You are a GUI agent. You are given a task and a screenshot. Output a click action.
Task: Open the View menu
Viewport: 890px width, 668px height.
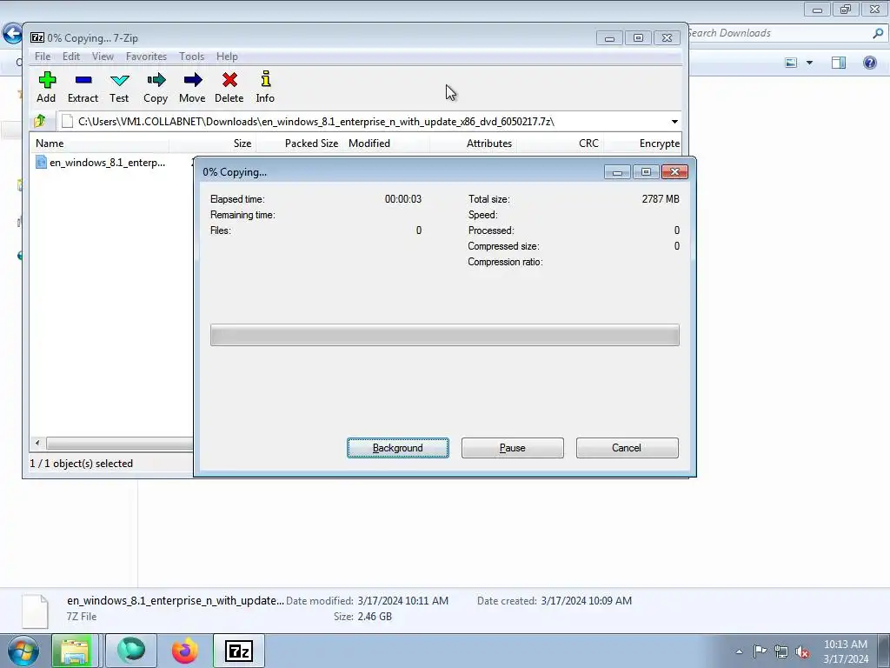point(103,57)
